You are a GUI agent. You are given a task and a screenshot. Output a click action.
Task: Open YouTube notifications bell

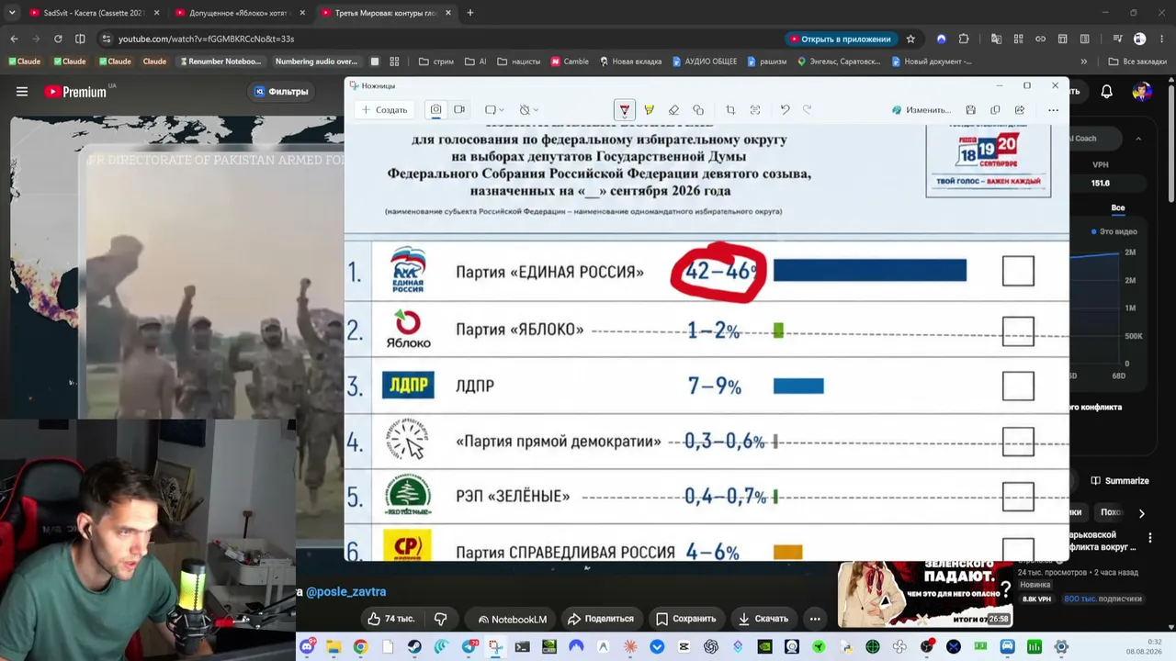[1106, 92]
